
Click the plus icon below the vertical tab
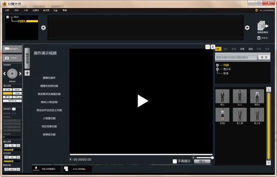click(27, 73)
